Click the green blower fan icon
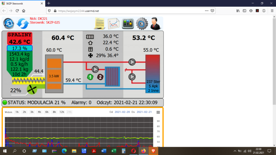Viewport: 276px width, 155px height. (32, 89)
